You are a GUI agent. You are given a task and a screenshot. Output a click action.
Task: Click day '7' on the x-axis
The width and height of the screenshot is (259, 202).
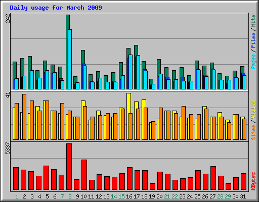[62, 196]
